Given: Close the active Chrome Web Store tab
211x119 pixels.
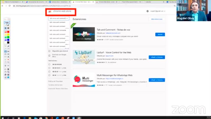Looking at the screenshot, I should (93, 2).
